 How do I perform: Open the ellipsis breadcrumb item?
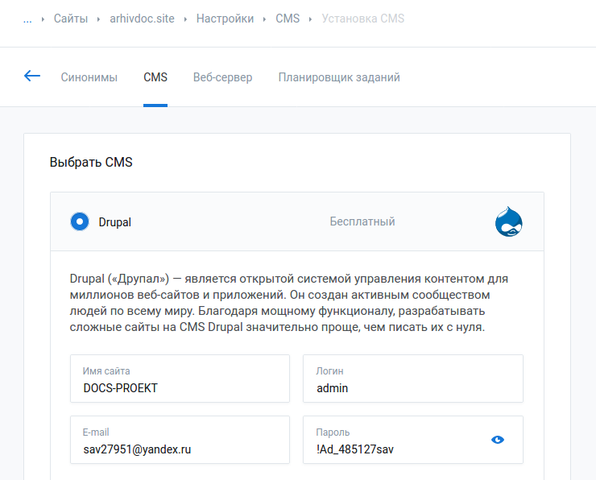pyautogui.click(x=27, y=19)
